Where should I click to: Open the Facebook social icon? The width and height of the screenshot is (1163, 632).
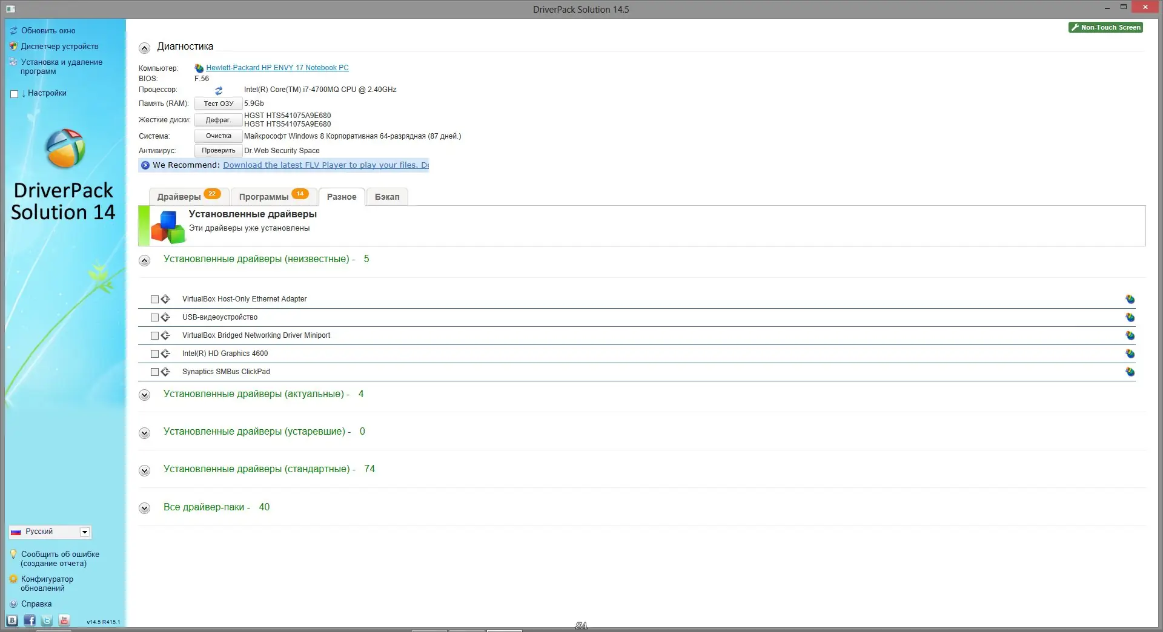click(x=30, y=620)
